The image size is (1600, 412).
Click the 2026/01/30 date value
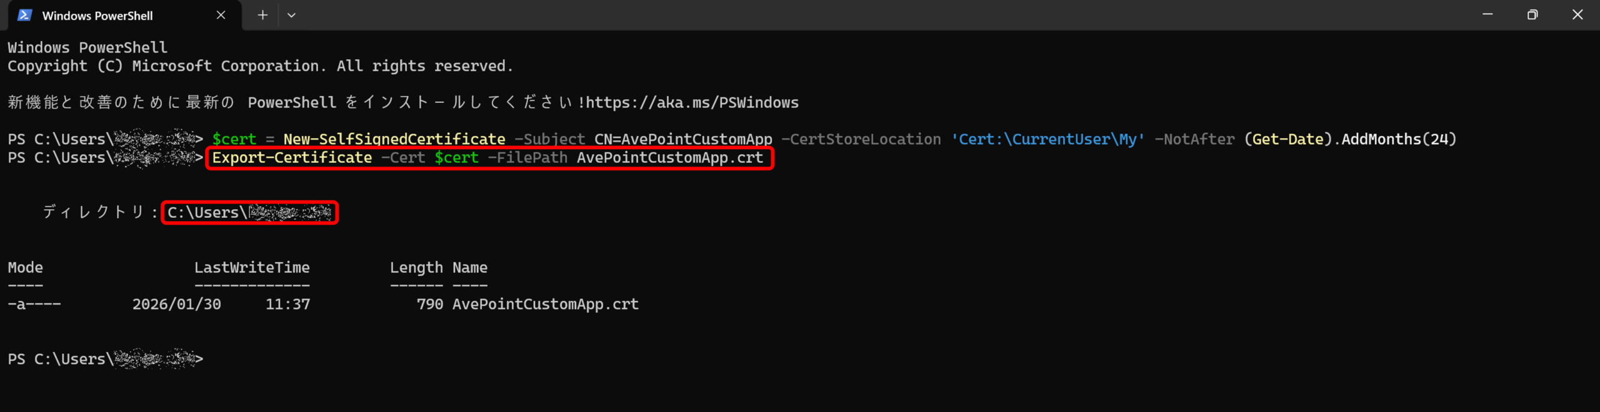176,304
